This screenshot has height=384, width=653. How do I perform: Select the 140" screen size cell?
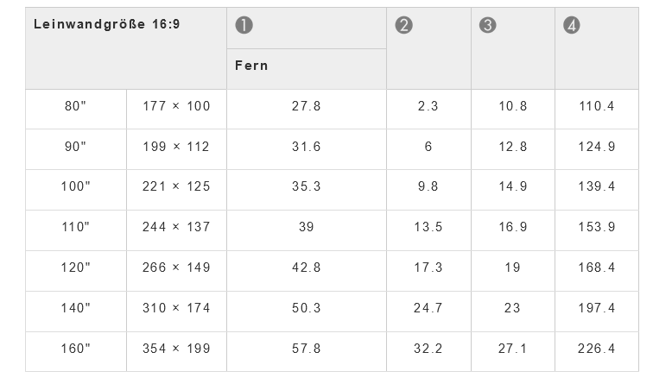pyautogui.click(x=76, y=308)
